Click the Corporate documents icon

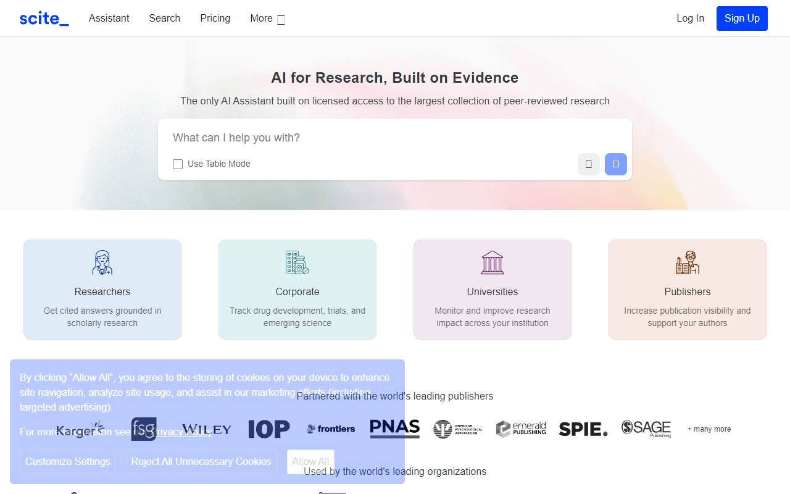click(297, 262)
